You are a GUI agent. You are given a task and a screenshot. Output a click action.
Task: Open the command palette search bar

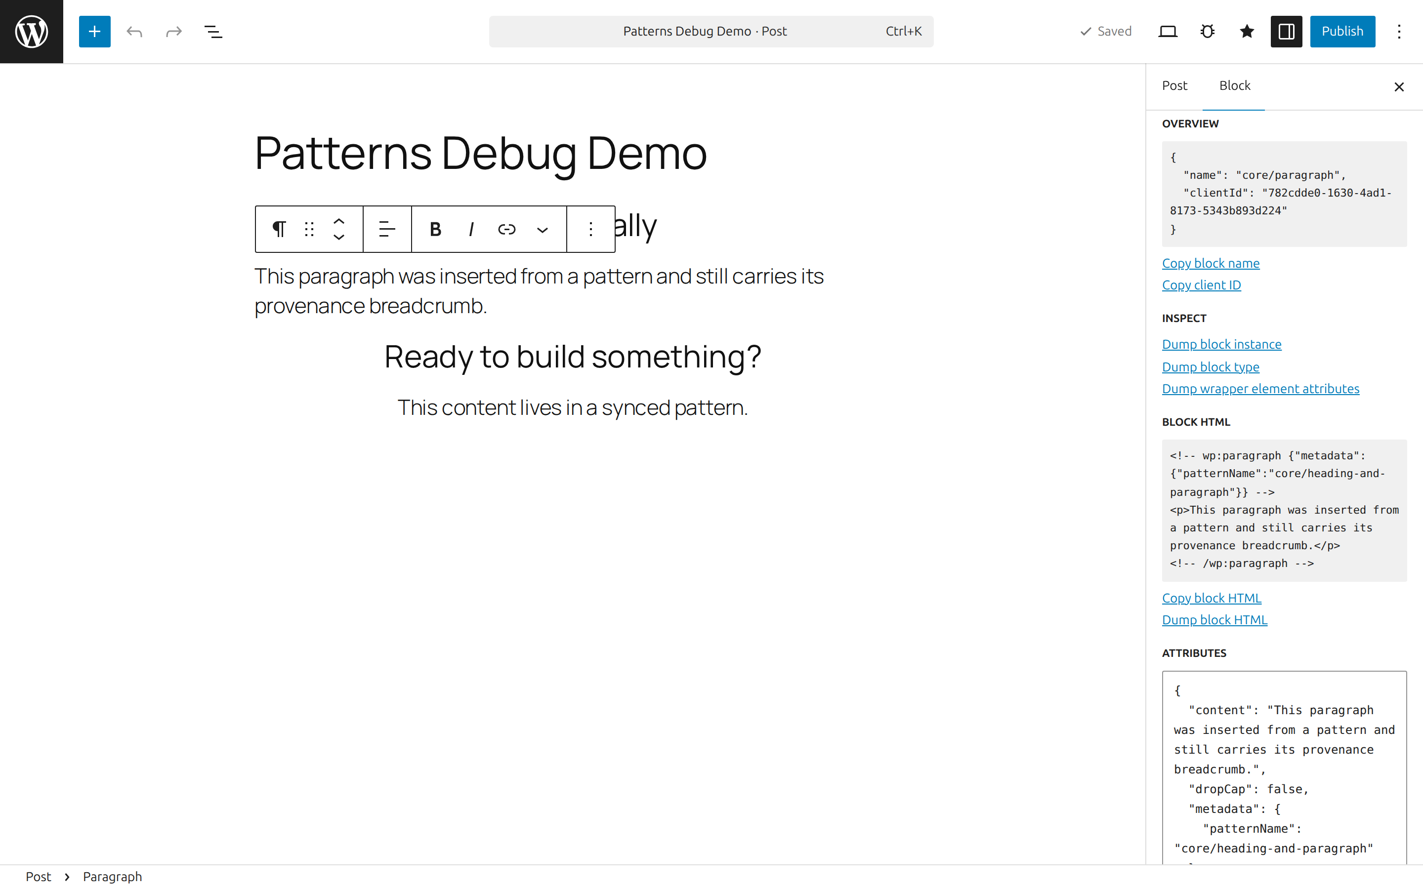pyautogui.click(x=711, y=31)
